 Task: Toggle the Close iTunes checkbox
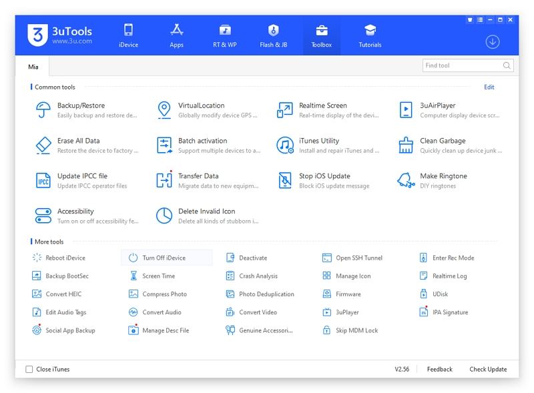29,369
